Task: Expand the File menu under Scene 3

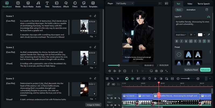Action: [93, 99]
